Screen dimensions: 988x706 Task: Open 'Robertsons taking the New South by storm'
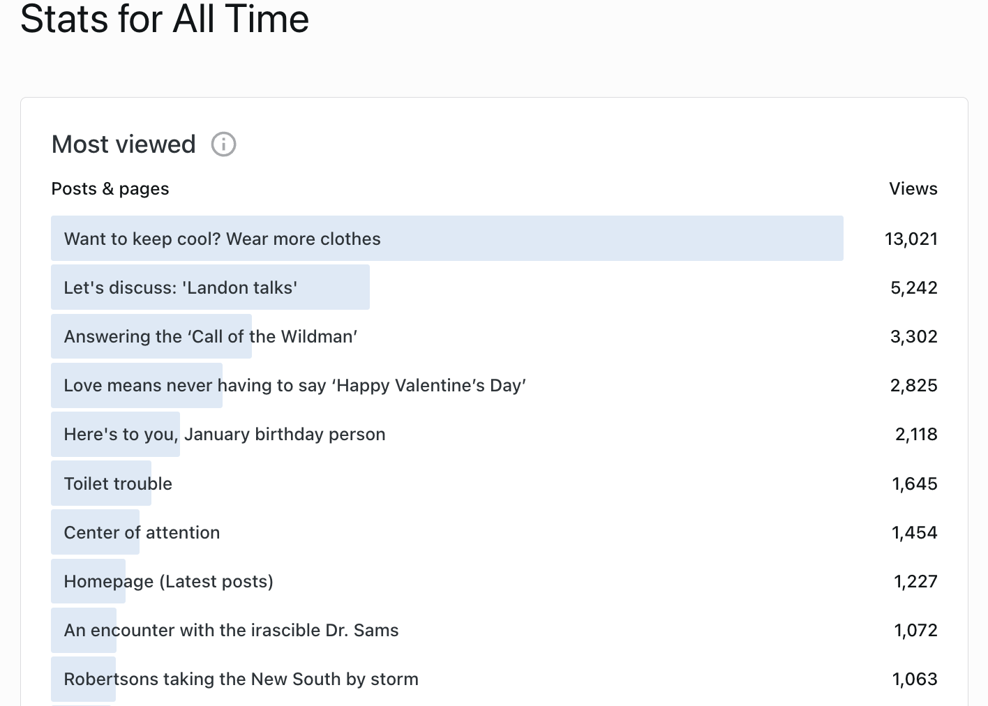[241, 679]
